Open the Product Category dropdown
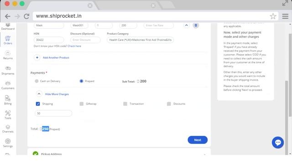292x164 pixels. click(140, 40)
